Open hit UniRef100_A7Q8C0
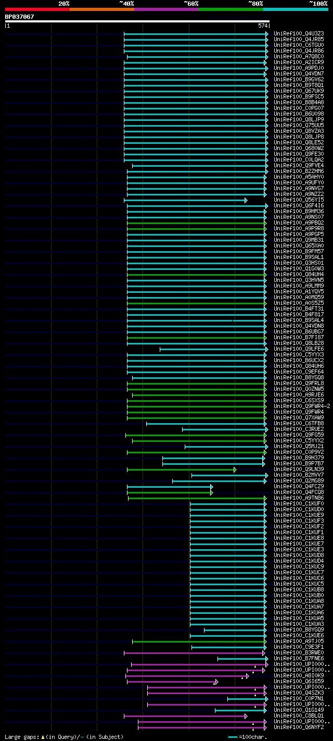The image size is (333, 741). (x=299, y=56)
